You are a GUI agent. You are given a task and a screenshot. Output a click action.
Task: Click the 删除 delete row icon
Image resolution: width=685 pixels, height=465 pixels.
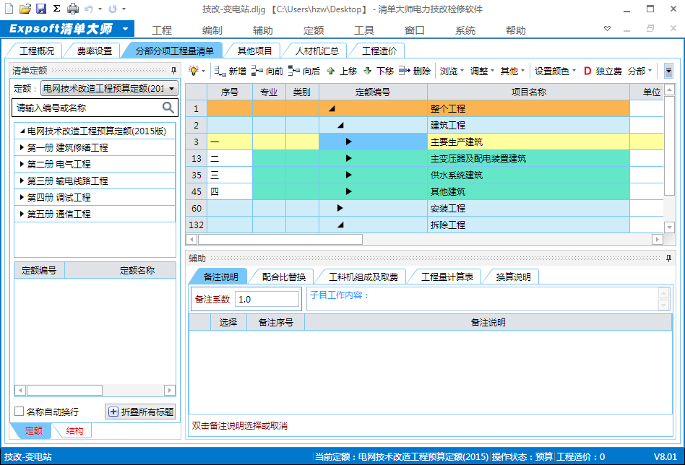[x=405, y=71]
